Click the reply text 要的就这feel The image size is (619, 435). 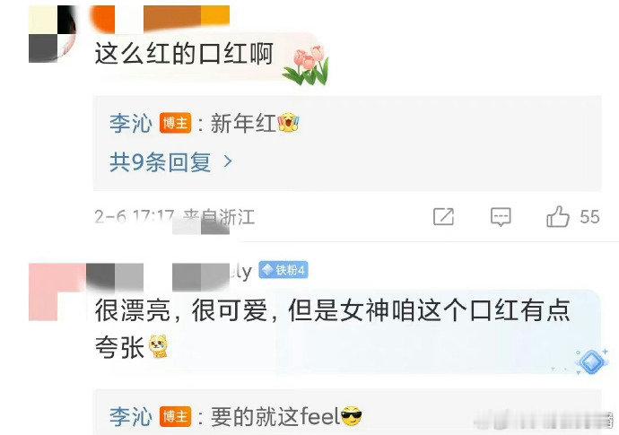tap(275, 416)
